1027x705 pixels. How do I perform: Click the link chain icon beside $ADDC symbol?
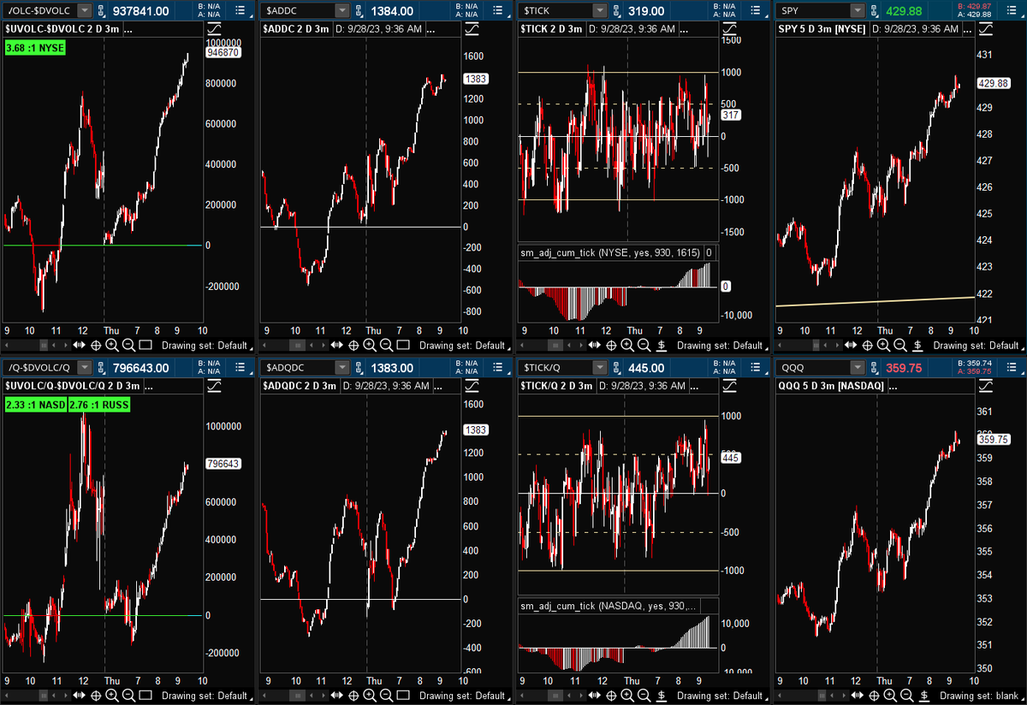(359, 11)
